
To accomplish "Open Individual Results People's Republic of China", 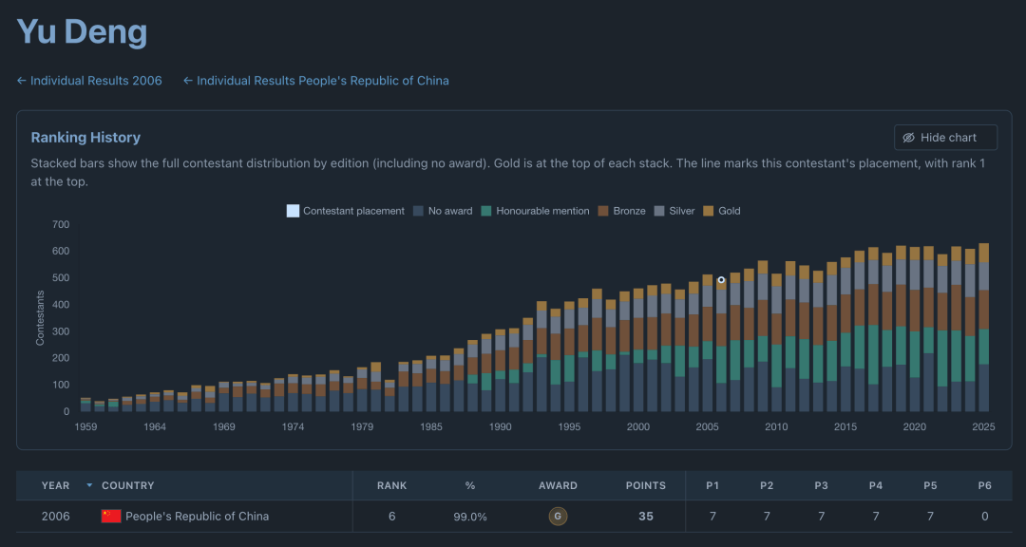I will click(316, 81).
